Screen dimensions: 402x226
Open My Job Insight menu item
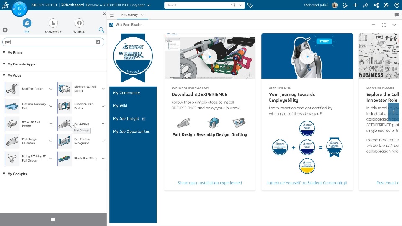tap(126, 118)
